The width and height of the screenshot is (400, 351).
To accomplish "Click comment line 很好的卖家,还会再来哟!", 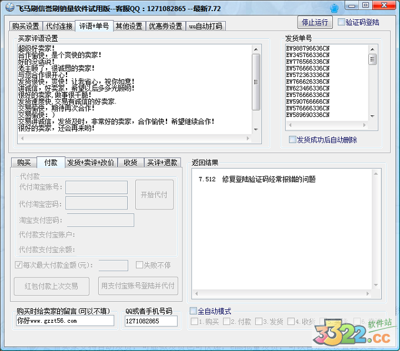I will [x=56, y=128].
